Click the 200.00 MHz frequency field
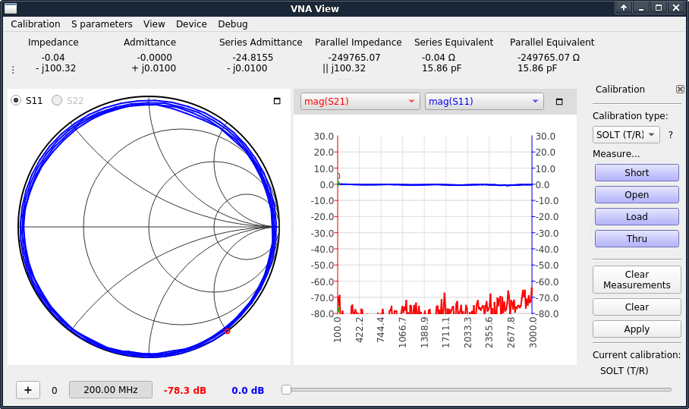The height and width of the screenshot is (409, 689). [x=111, y=390]
